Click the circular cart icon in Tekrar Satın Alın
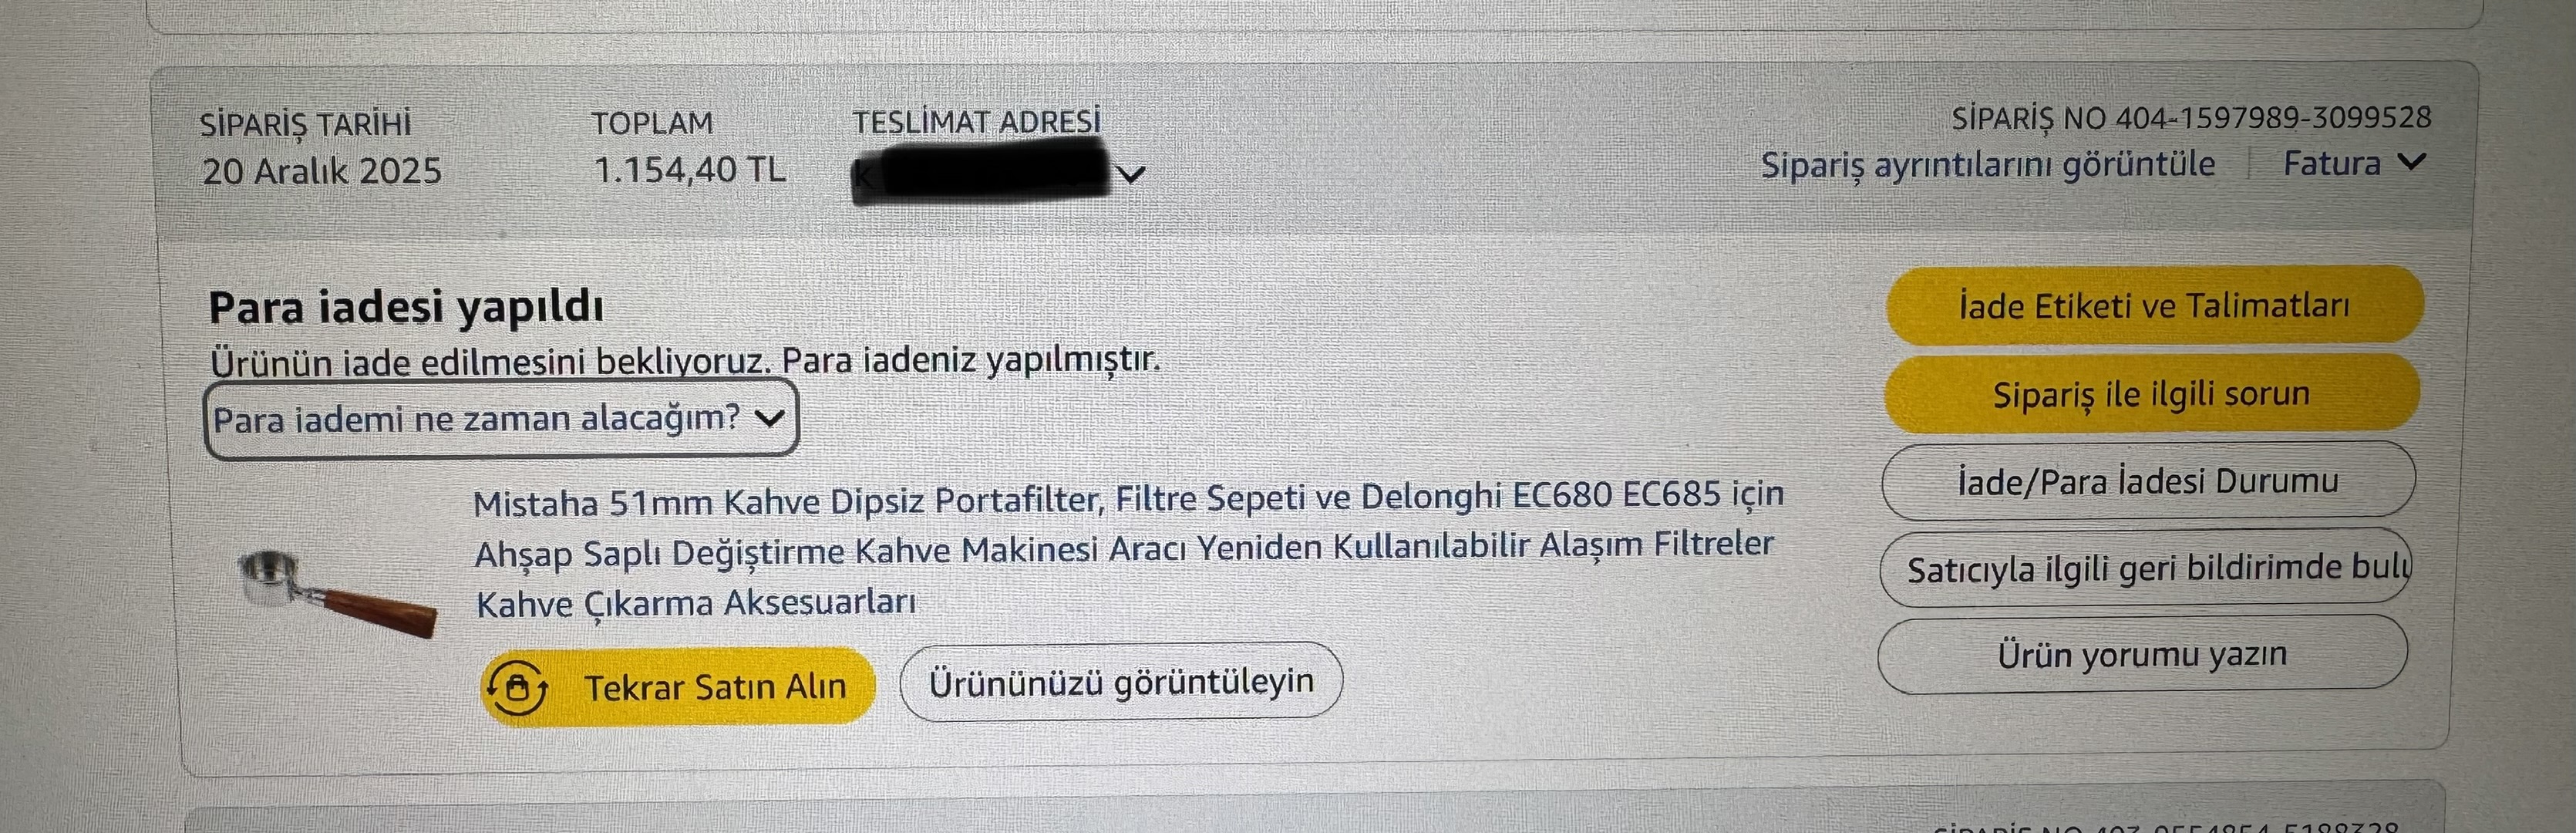The image size is (2576, 833). [x=516, y=687]
